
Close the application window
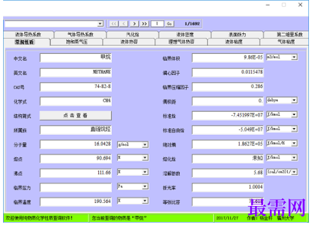click(x=300, y=5)
